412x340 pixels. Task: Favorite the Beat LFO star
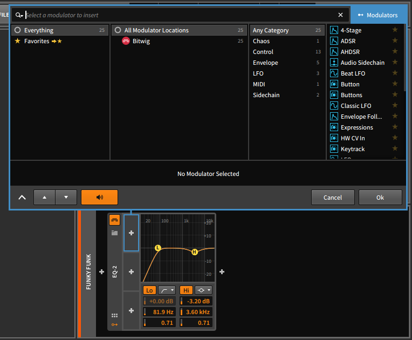[395, 73]
